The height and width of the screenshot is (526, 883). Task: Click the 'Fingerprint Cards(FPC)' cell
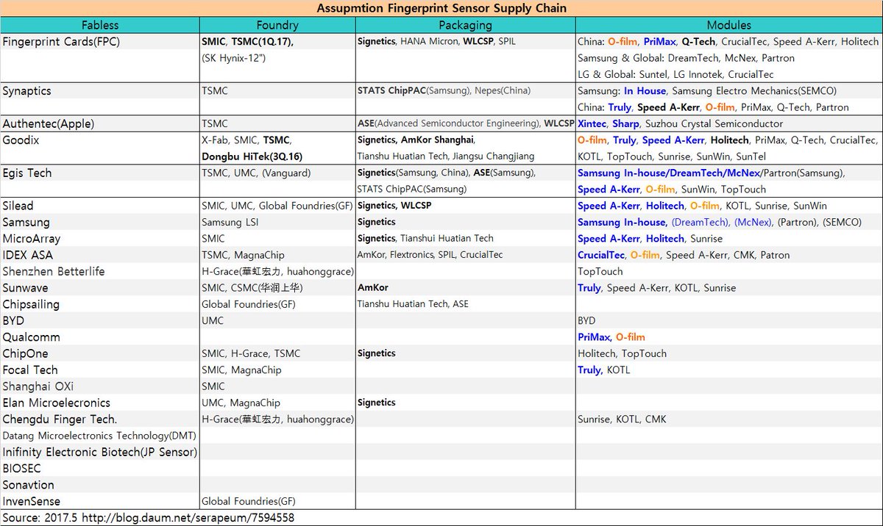[x=61, y=42]
